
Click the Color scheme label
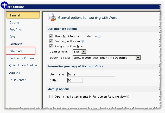pyautogui.click(x=59, y=52)
